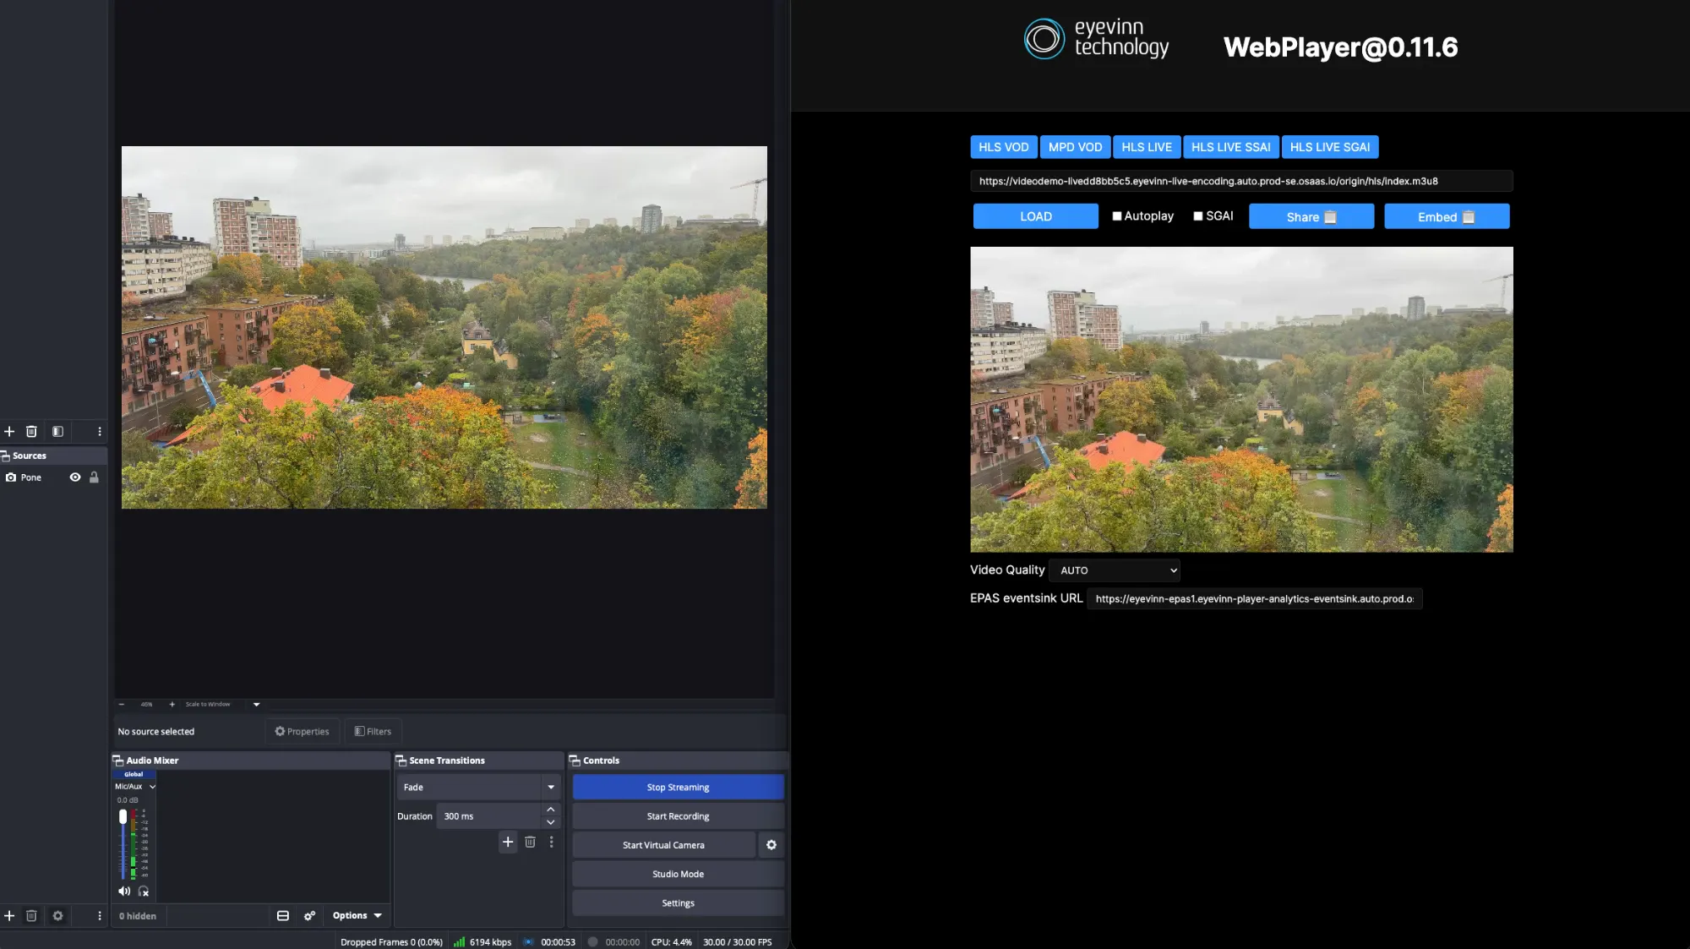Screen dimensions: 1690x949
Task: Open the audio mixer Options dropdown
Action: (357, 915)
